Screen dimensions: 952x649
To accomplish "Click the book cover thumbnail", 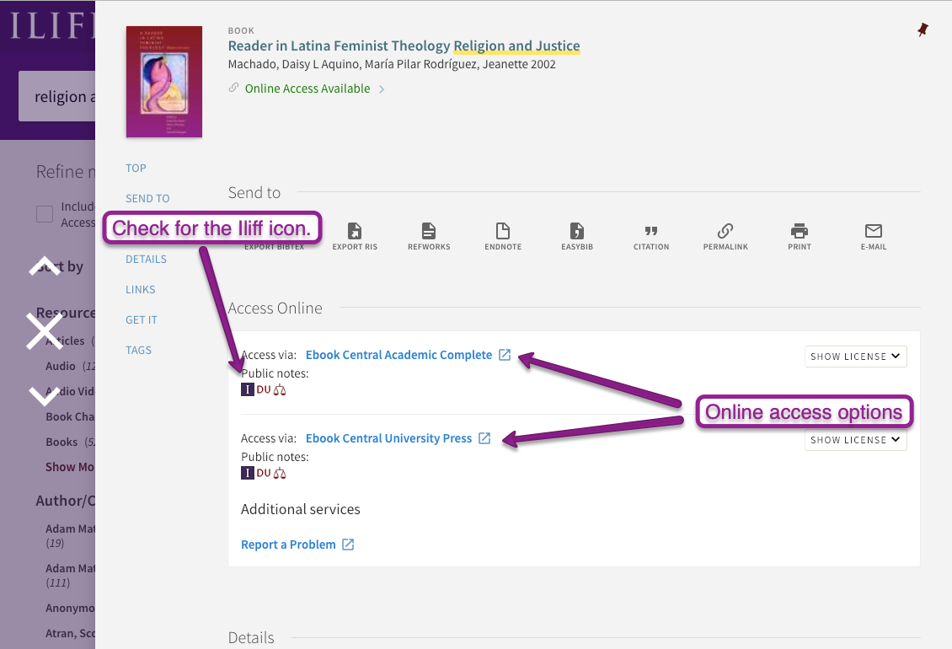I will pyautogui.click(x=164, y=82).
